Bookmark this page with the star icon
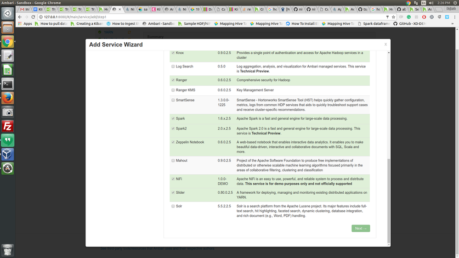This screenshot has width=459, height=258. [x=393, y=17]
